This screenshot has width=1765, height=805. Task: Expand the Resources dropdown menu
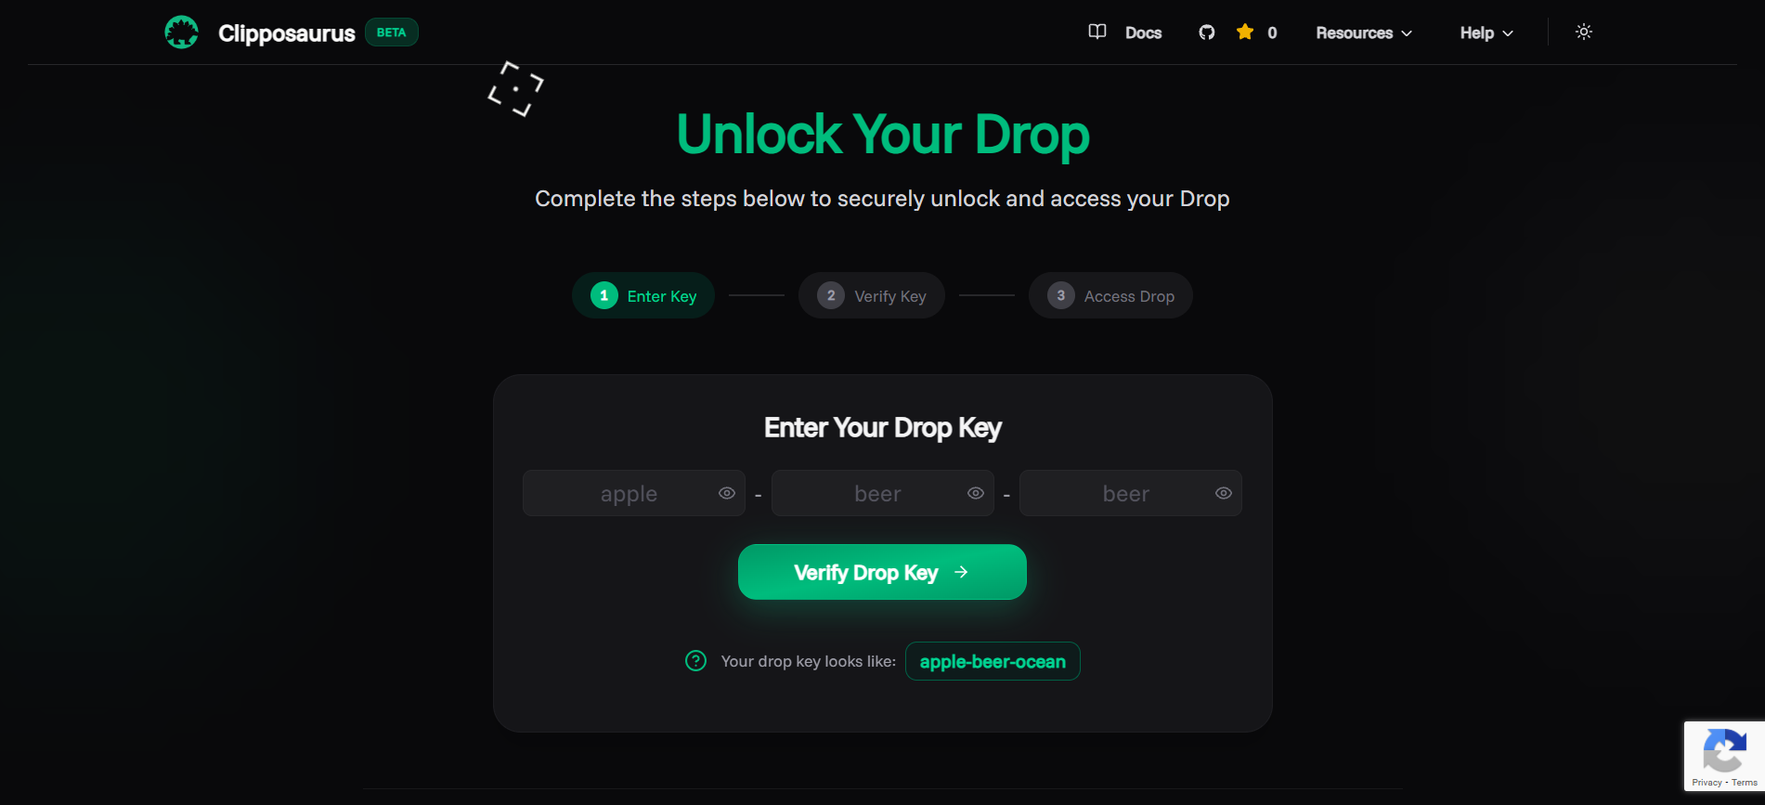pos(1364,32)
